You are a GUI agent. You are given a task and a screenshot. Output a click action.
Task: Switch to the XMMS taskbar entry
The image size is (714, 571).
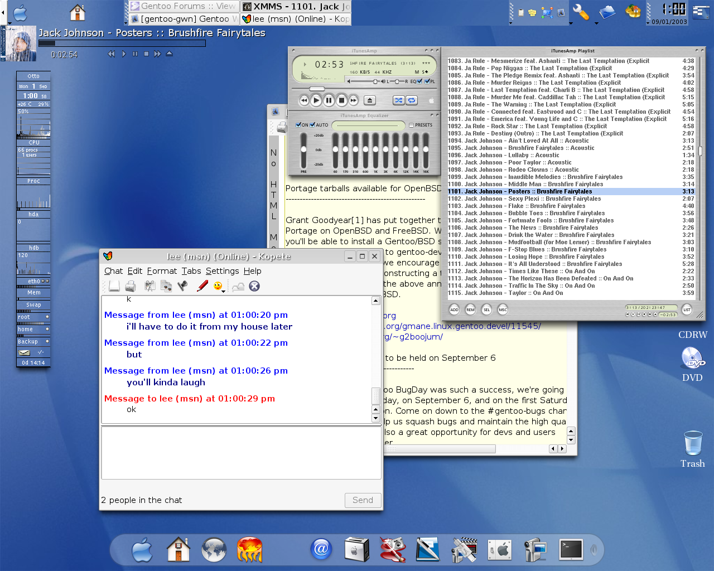(296, 6)
